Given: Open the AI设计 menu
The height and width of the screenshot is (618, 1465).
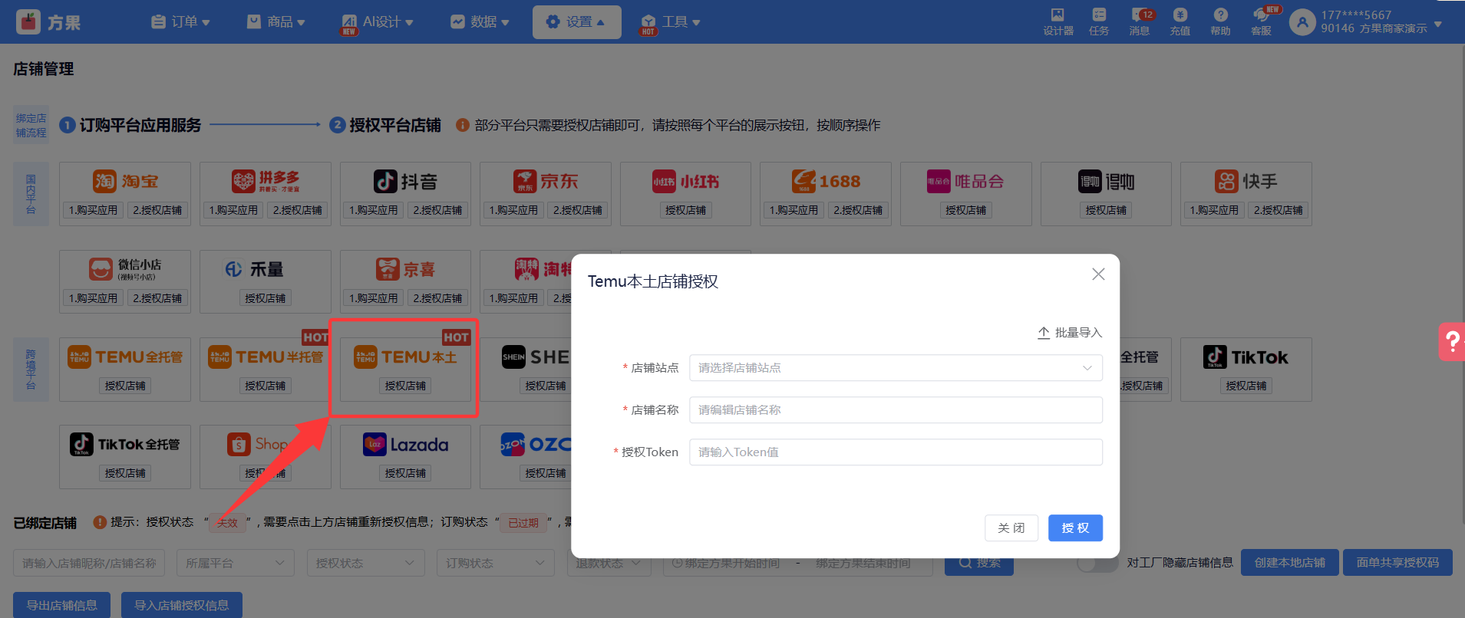Looking at the screenshot, I should pyautogui.click(x=378, y=22).
